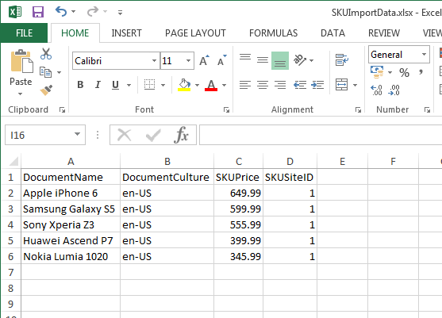The height and width of the screenshot is (318, 442).
Task: Open the font size dropdown showing 11
Action: click(x=188, y=60)
